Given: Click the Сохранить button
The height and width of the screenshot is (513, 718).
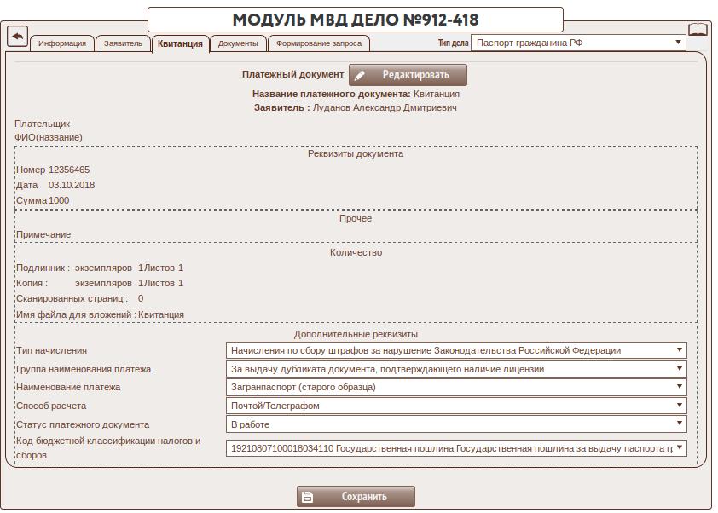Looking at the screenshot, I should (356, 497).
